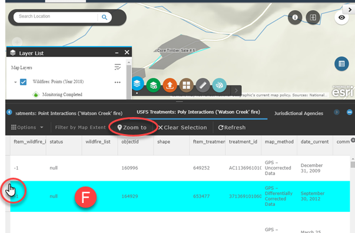
Task: Sort by objectid column header
Action: click(135, 145)
